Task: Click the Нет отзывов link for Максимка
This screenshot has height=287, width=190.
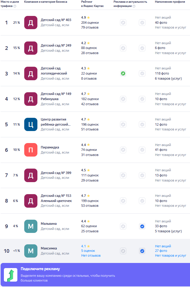Action: pos(91,255)
